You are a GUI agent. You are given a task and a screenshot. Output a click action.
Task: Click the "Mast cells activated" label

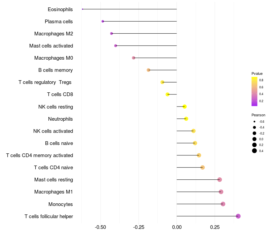[51, 46]
